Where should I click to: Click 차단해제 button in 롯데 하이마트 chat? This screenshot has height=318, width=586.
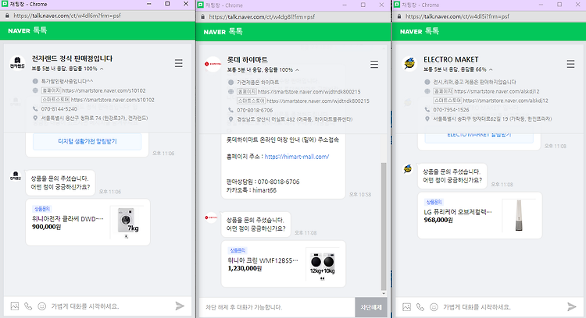370,307
